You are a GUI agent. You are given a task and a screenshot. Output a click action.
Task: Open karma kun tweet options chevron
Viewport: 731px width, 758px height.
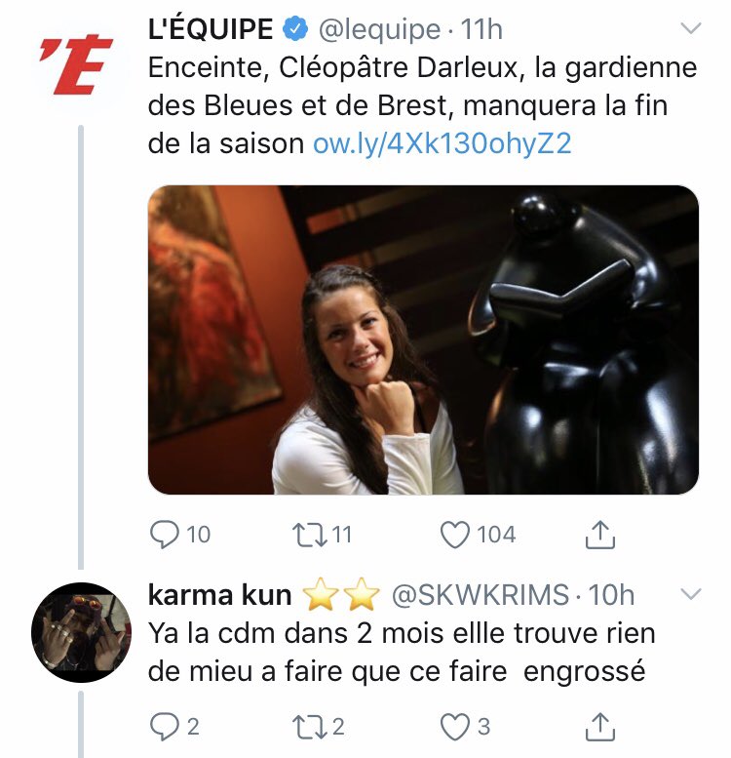[690, 594]
